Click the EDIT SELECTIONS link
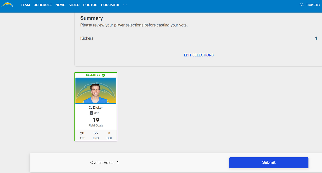Screen dimensions: 322x173 (x=199, y=55)
